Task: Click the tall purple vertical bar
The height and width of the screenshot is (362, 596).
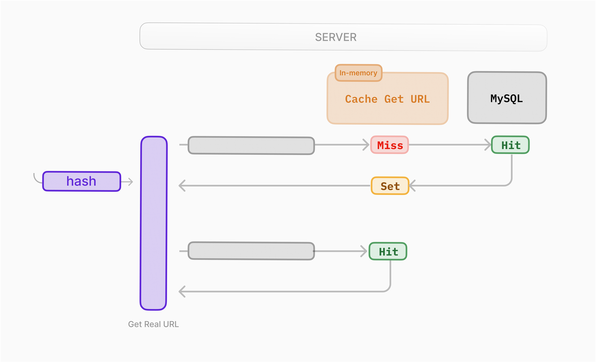Action: [154, 223]
